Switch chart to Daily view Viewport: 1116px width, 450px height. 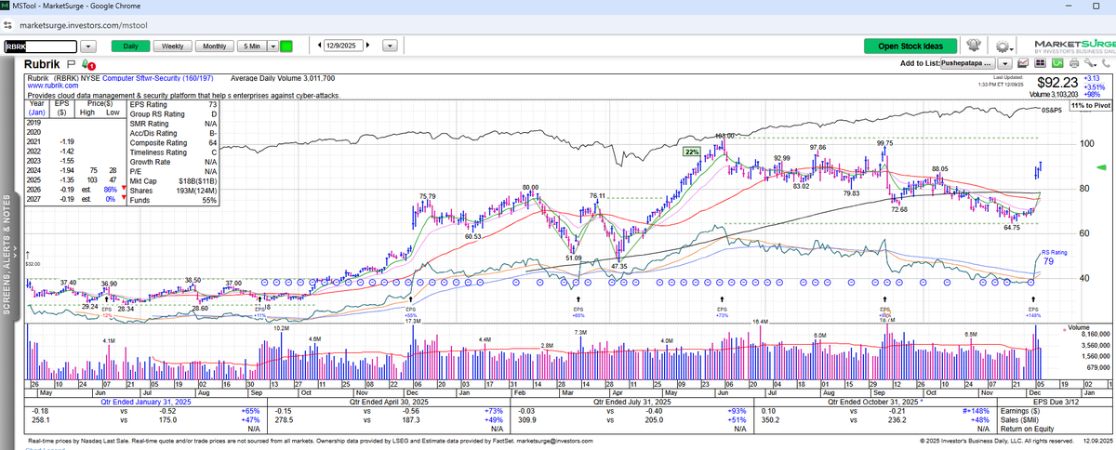130,45
